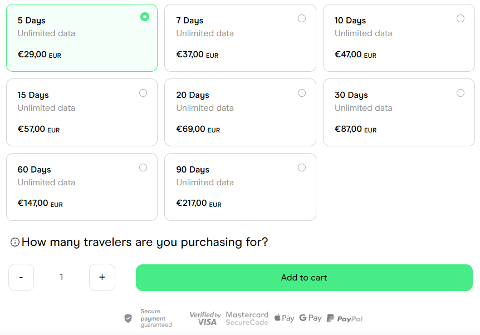Click the info icon beside travelers question

coord(15,242)
